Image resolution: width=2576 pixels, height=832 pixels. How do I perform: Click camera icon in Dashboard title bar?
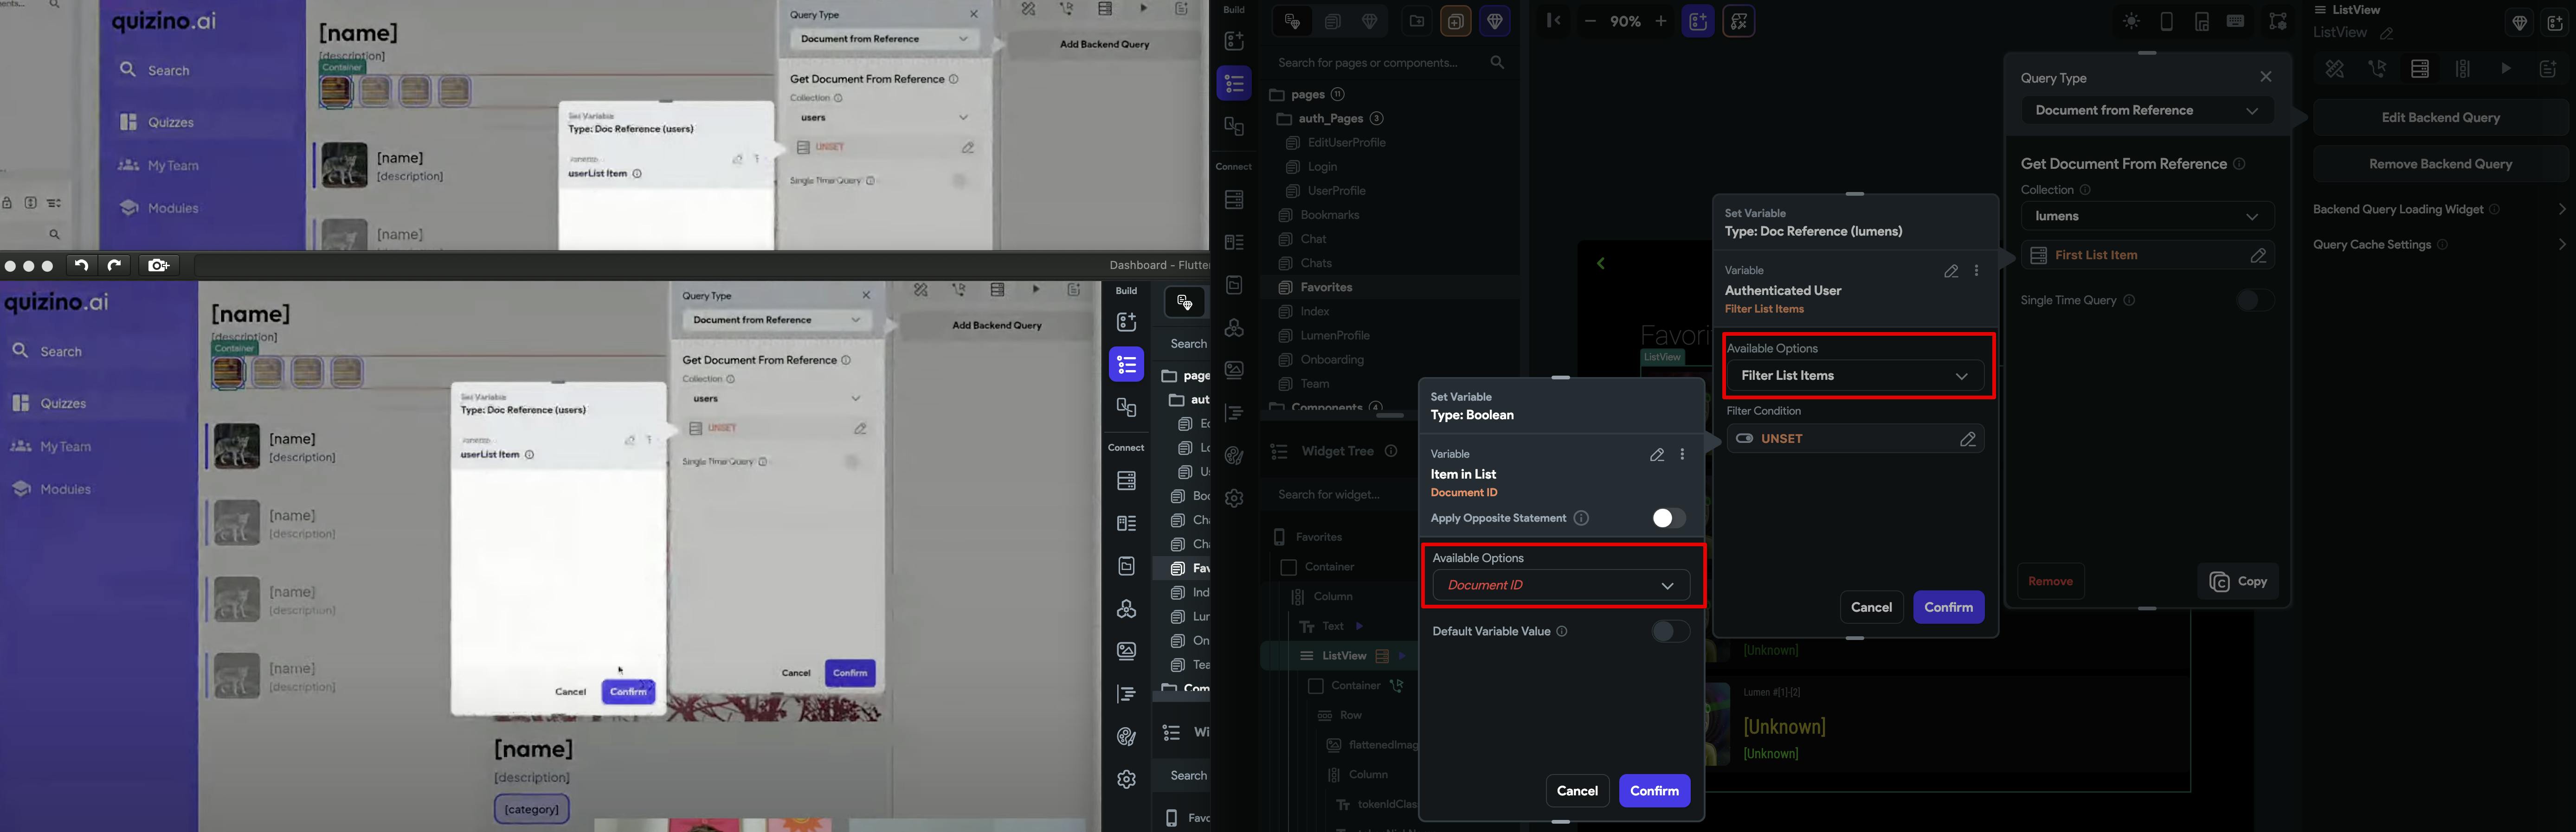click(158, 265)
